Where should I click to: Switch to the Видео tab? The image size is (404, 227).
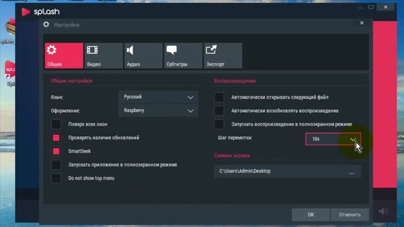pos(104,55)
